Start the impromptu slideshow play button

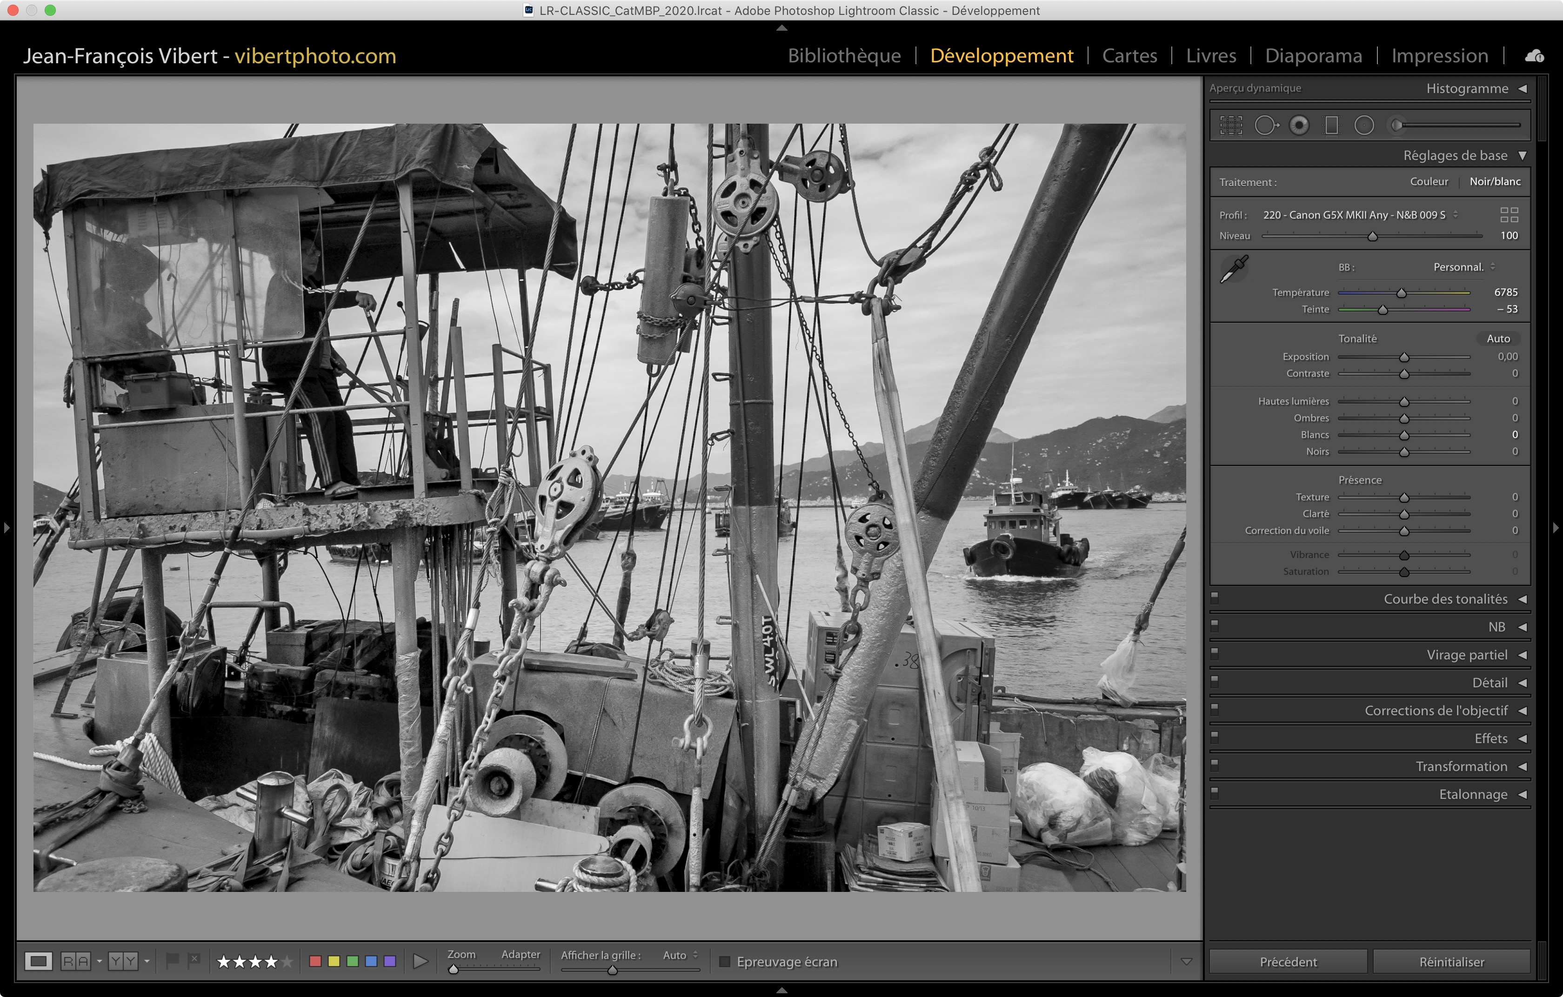tap(421, 961)
